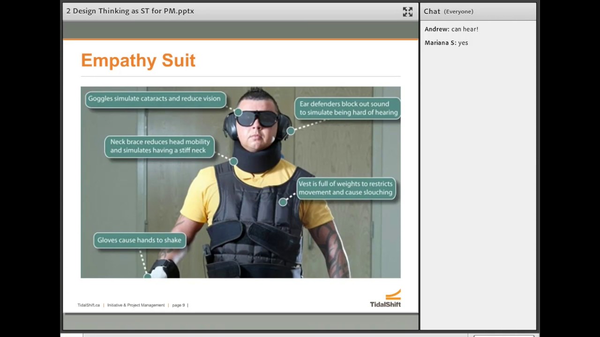Click the "Vest is full of weights" callout

[x=346, y=188]
